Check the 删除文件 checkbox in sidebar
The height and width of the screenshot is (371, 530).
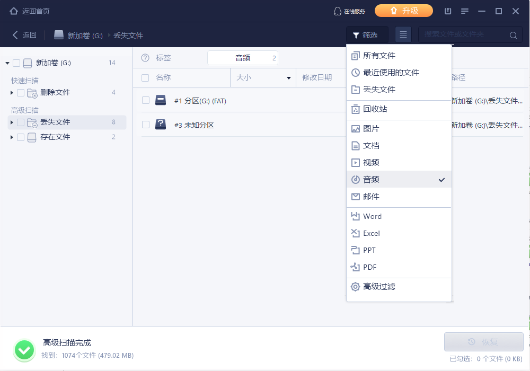pyautogui.click(x=21, y=93)
